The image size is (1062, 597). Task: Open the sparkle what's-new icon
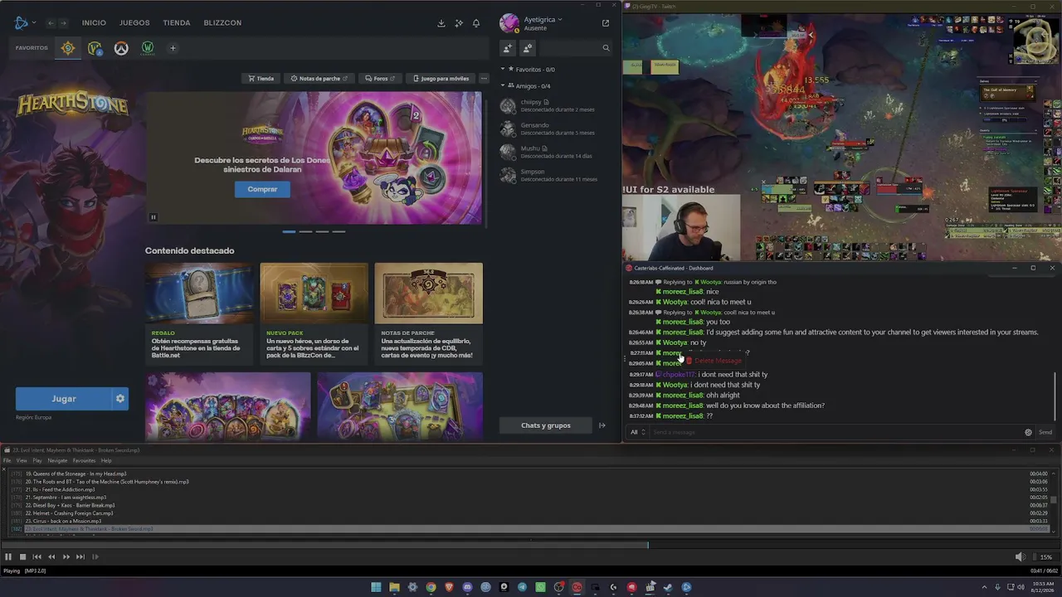459,23
